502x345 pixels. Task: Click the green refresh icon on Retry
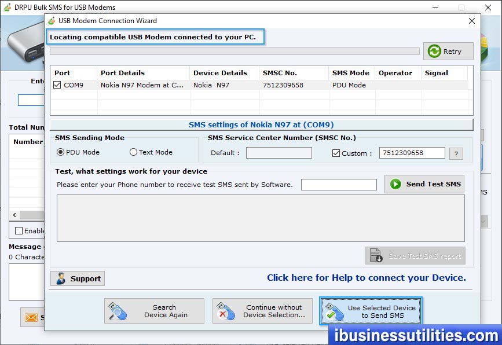point(434,51)
